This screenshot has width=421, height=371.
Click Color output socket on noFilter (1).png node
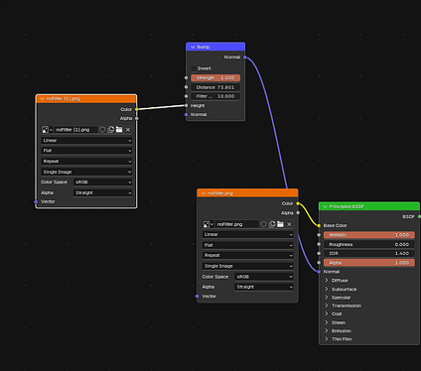coord(137,109)
